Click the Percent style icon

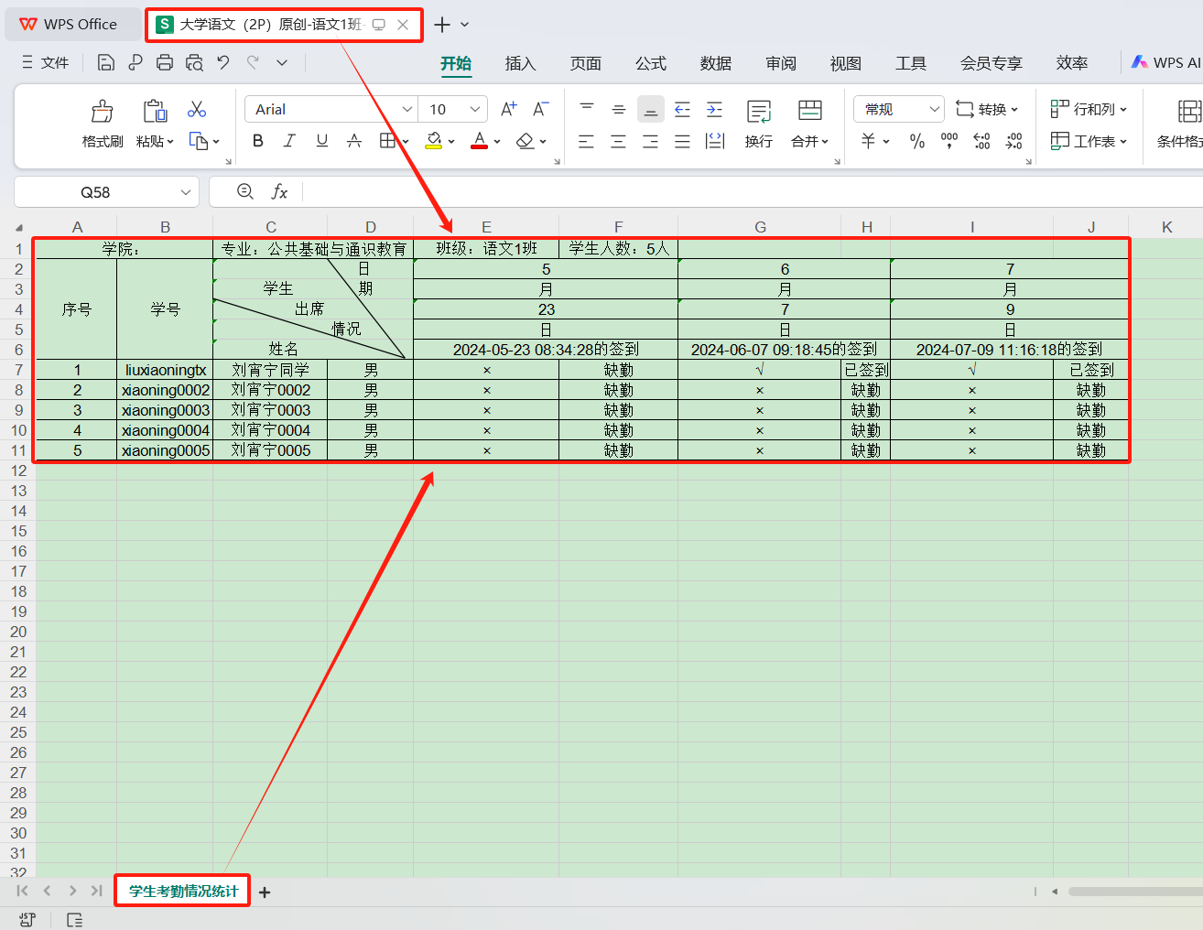click(916, 141)
